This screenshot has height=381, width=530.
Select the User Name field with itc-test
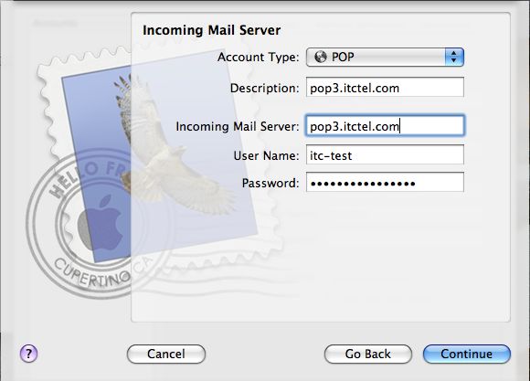coord(385,155)
